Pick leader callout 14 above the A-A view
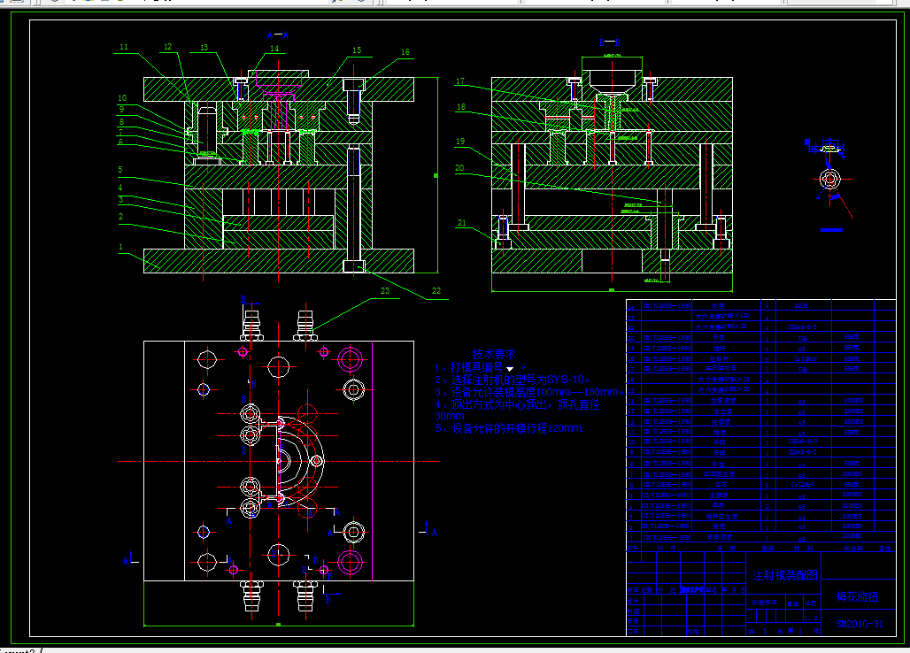The width and height of the screenshot is (910, 653). (x=274, y=49)
